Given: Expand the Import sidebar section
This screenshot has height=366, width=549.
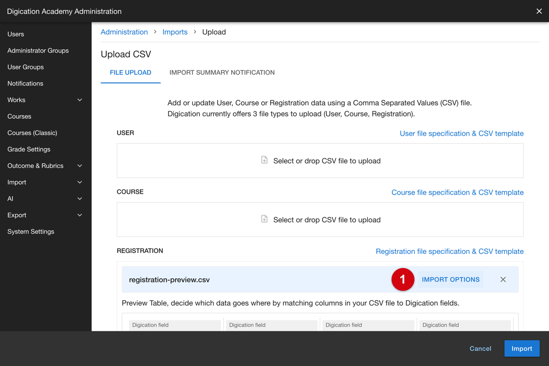Looking at the screenshot, I should click(80, 182).
